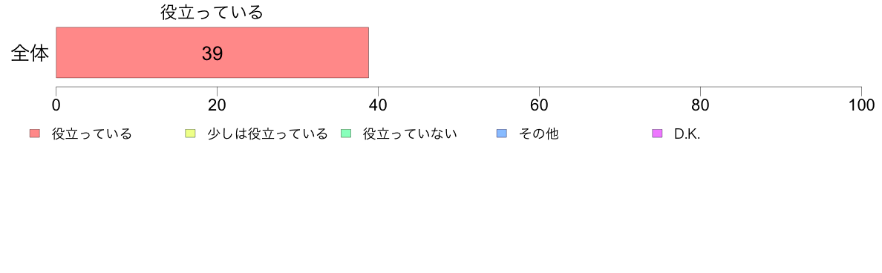Click the blue その他 legend swatch
The width and height of the screenshot is (882, 273).
pyautogui.click(x=502, y=134)
